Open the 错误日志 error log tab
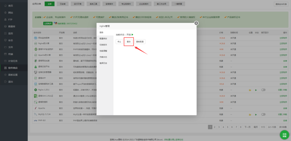 pos(103,63)
